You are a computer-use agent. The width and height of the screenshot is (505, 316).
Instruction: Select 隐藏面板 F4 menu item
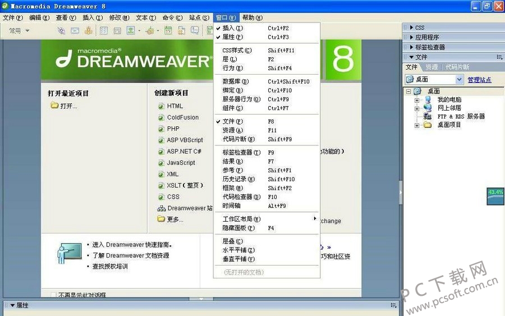pos(267,228)
